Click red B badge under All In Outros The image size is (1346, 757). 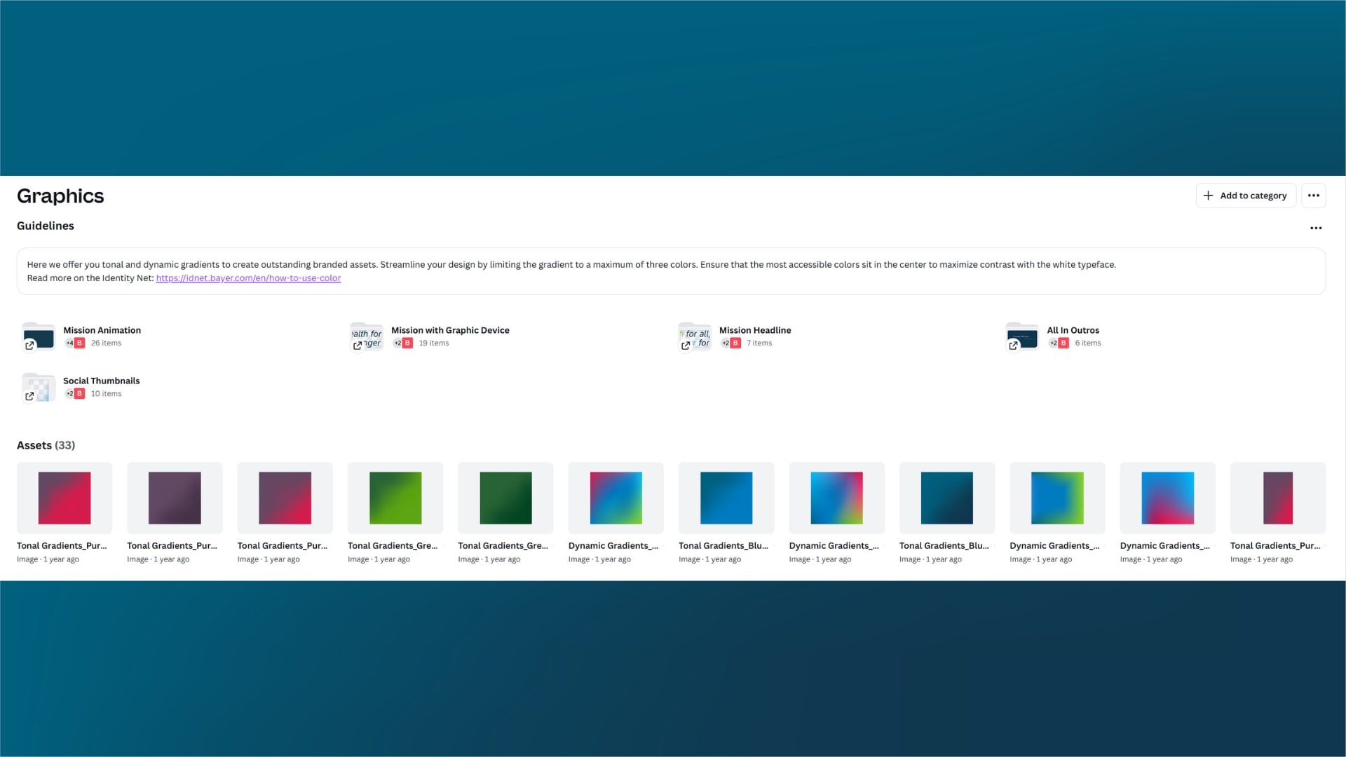(x=1063, y=343)
